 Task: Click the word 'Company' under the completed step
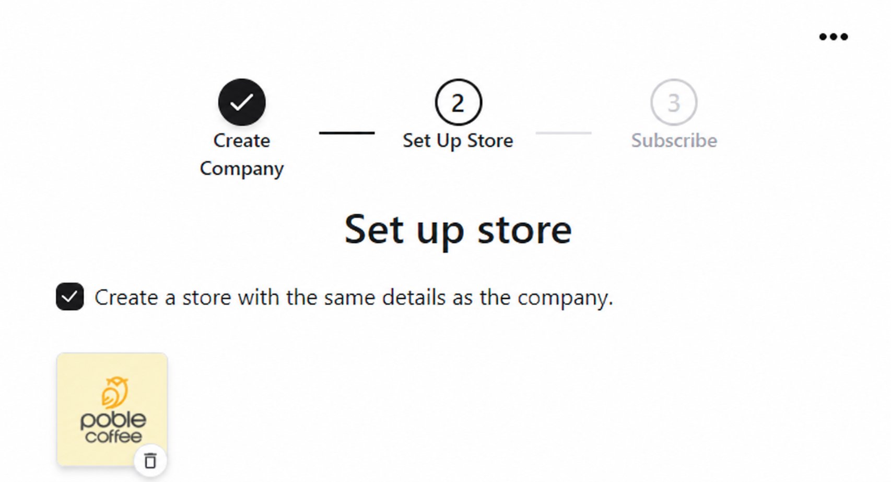tap(242, 169)
